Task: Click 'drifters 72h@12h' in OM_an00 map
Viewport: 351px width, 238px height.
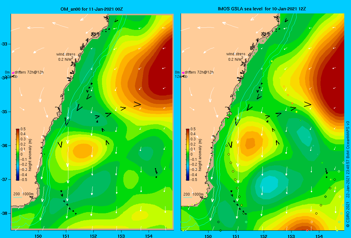Action: click(x=29, y=72)
